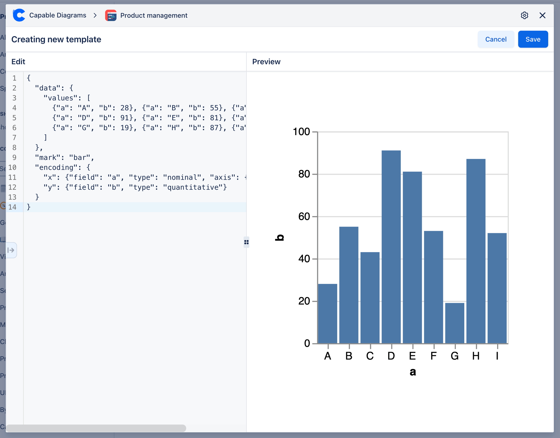The image size is (560, 438).
Task: Cancel creating the template
Action: 495,39
